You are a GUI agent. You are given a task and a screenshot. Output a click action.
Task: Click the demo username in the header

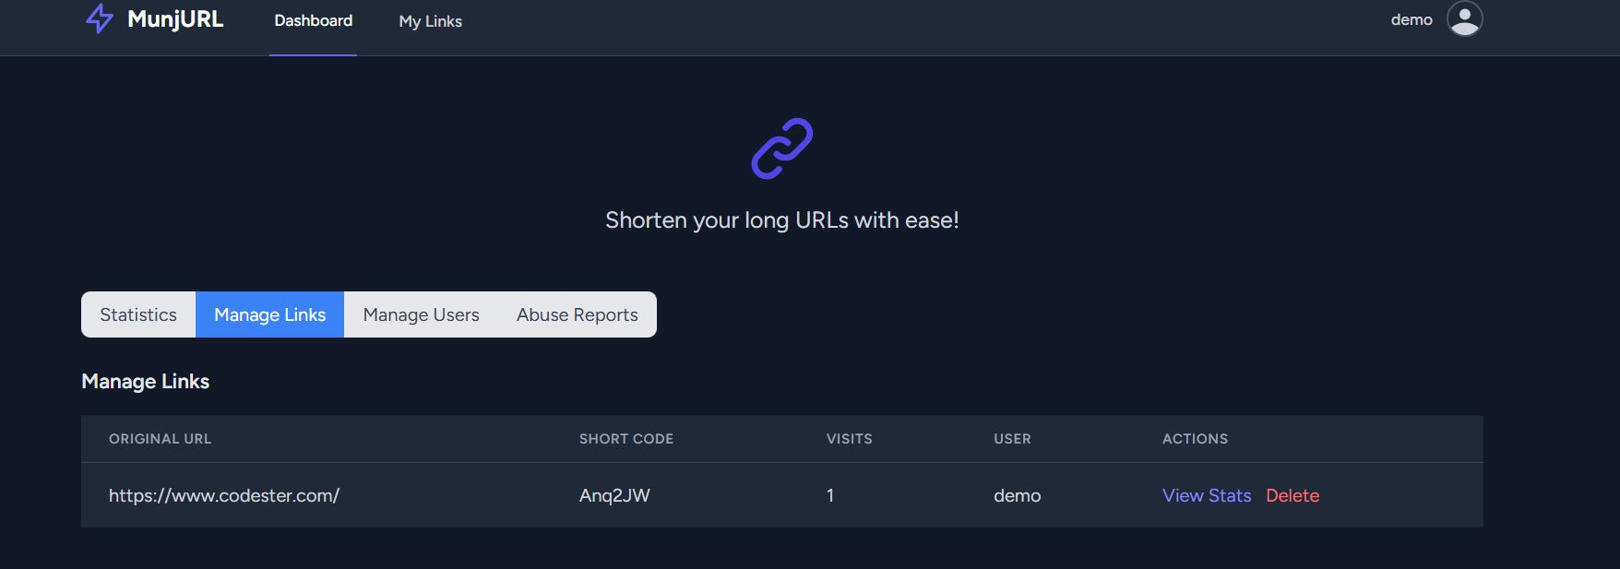[1413, 18]
